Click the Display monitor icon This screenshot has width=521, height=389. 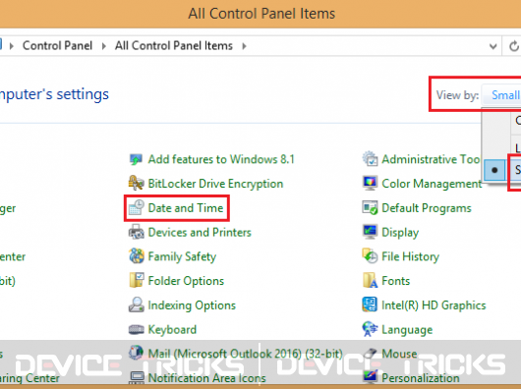(x=370, y=232)
